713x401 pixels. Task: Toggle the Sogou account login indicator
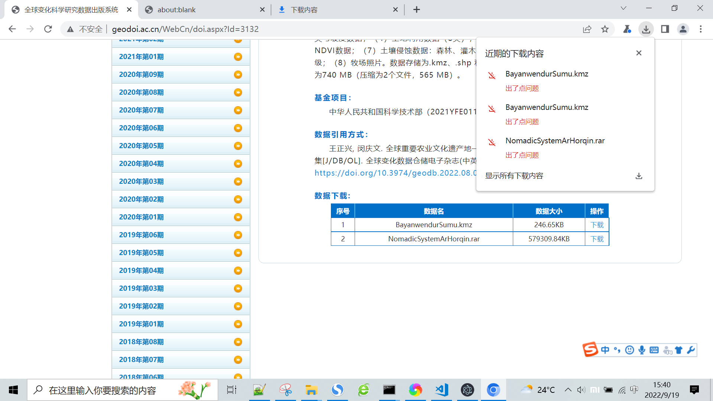(x=667, y=350)
